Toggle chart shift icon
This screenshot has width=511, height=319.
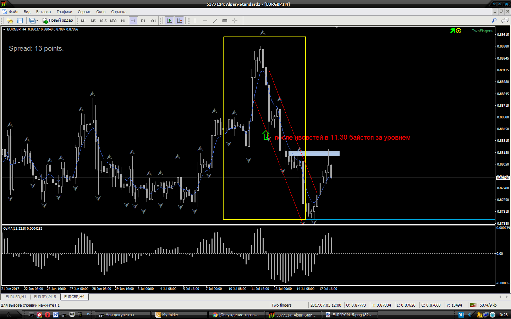[179, 21]
